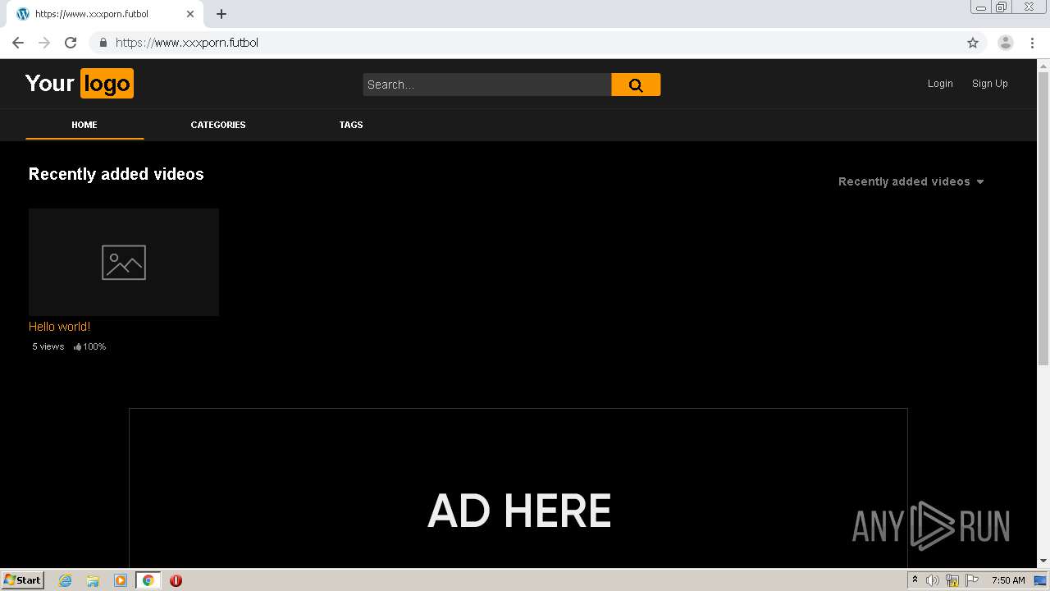Screen dimensions: 1050x591
Task: Close the xxxporn.futbol browser tab
Action: pos(190,14)
